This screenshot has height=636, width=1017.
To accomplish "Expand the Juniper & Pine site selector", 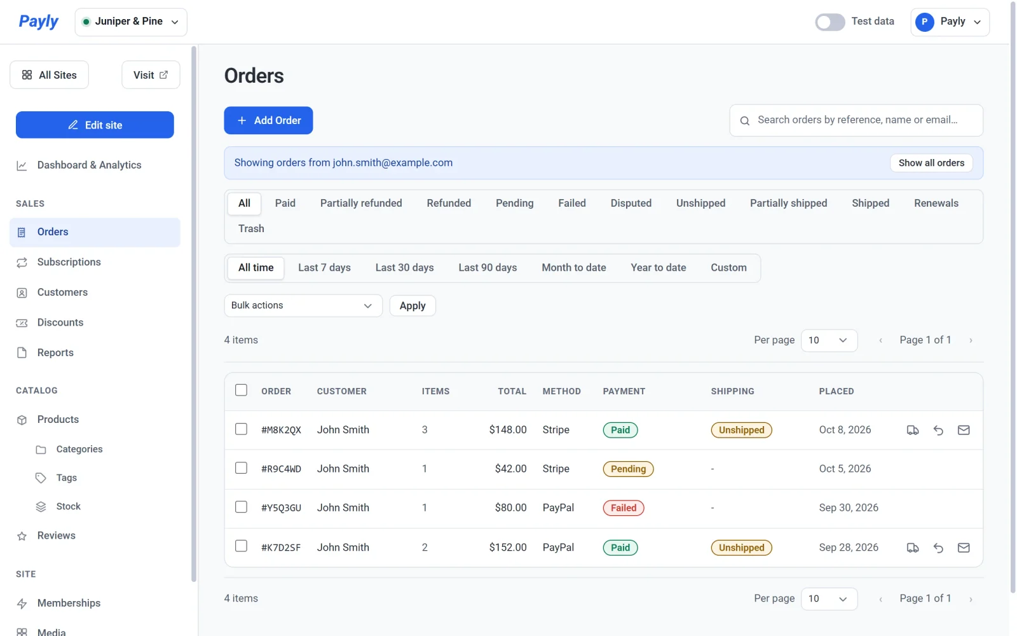I will click(x=131, y=22).
